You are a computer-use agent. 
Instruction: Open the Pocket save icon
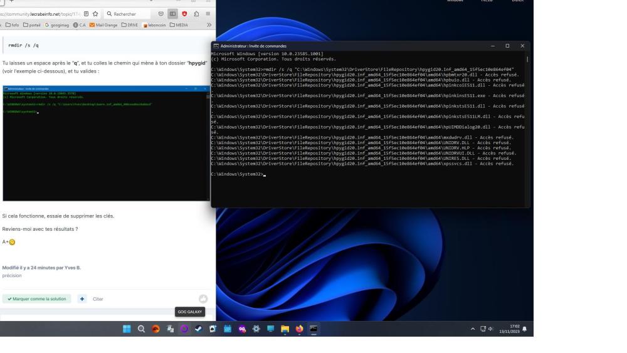pyautogui.click(x=161, y=13)
